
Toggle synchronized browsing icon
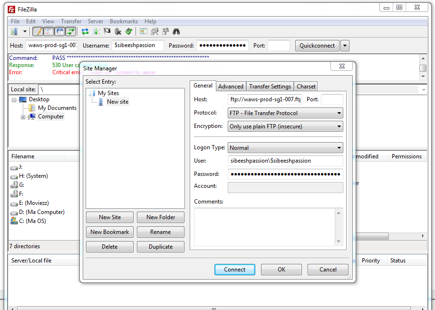(165, 32)
